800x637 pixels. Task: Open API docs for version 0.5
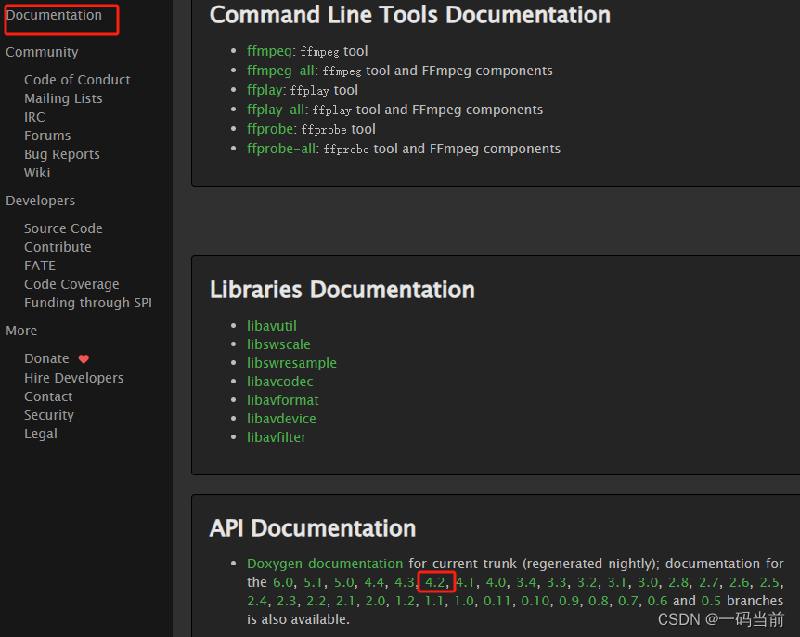click(x=711, y=602)
